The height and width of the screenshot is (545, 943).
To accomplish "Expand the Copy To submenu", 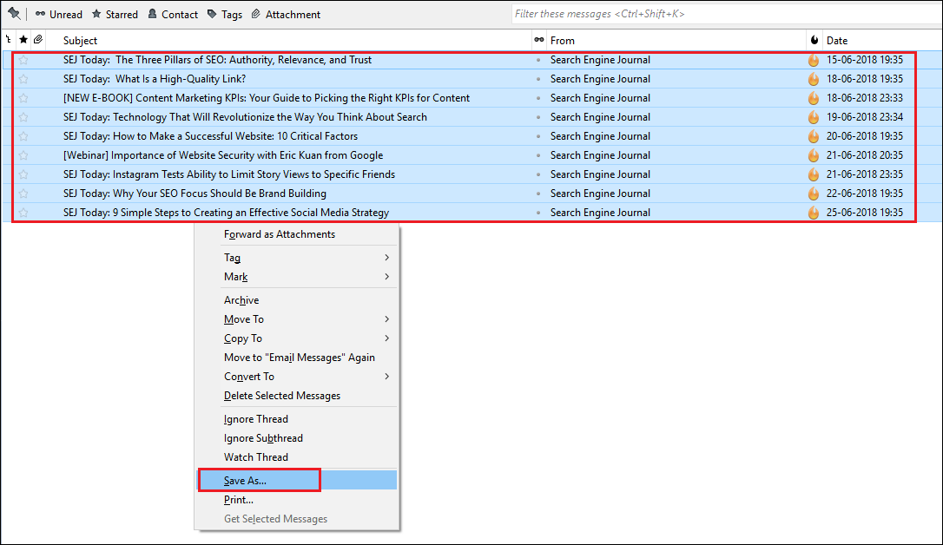I will [x=298, y=338].
